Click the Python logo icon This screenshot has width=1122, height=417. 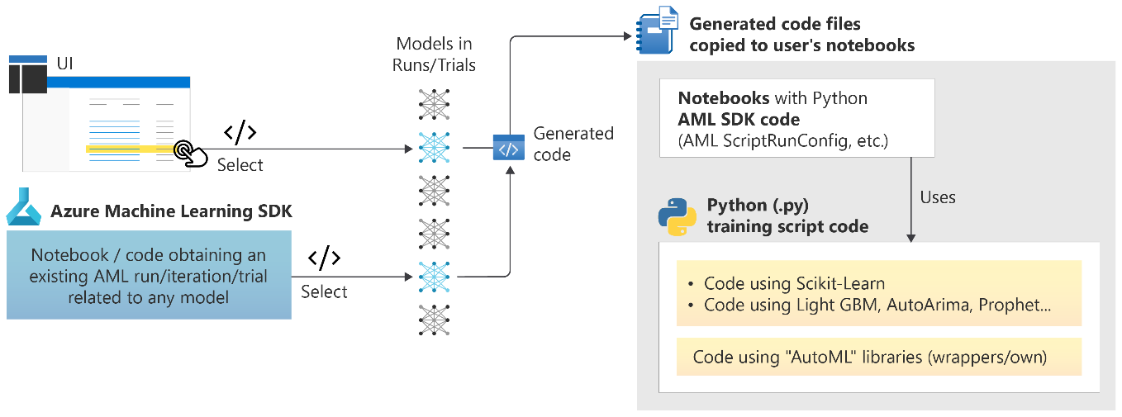677,216
